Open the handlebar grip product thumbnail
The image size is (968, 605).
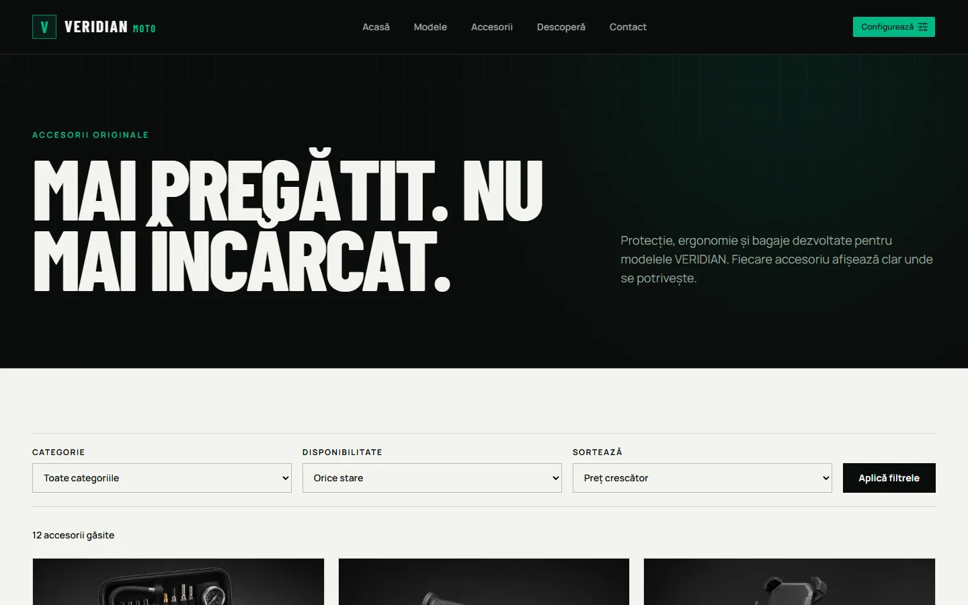(x=484, y=581)
